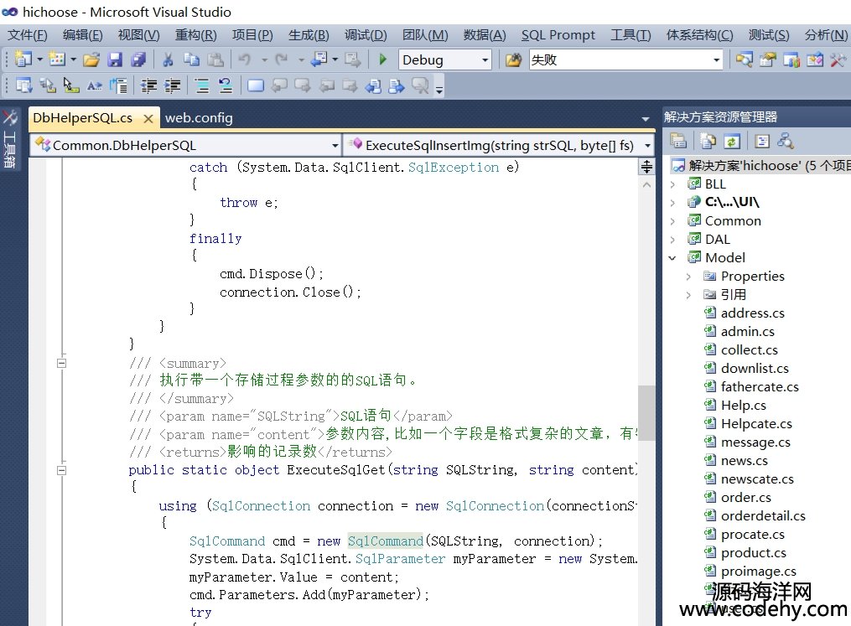Image resolution: width=851 pixels, height=626 pixels.
Task: Collapse the summary comment outlining block
Action: (x=62, y=364)
